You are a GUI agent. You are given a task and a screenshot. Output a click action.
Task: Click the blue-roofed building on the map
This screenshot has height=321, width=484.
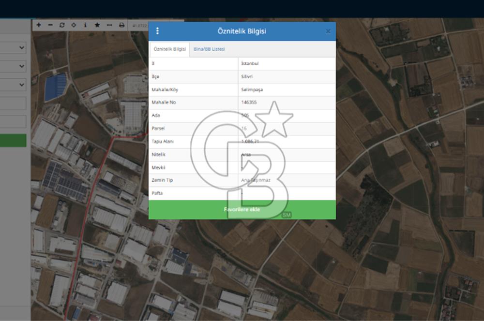pyautogui.click(x=56, y=88)
